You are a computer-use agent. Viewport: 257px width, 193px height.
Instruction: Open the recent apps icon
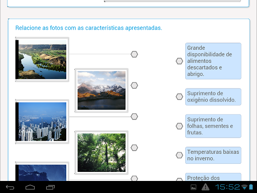[50, 187]
